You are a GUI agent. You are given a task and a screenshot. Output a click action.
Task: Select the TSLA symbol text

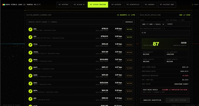pos(35,44)
